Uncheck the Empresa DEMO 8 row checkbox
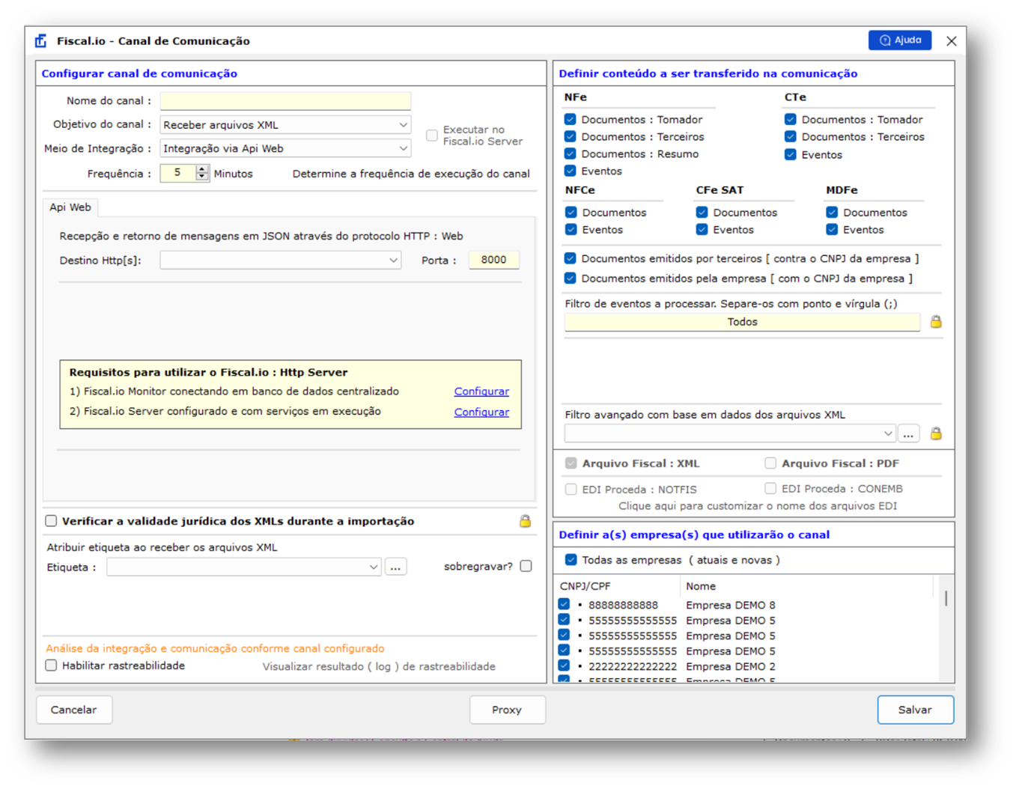Viewport: 1016px width, 789px height. tap(564, 604)
